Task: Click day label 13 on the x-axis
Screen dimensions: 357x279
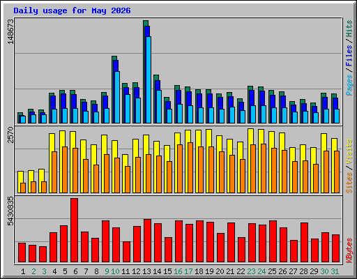Action: coord(146,271)
